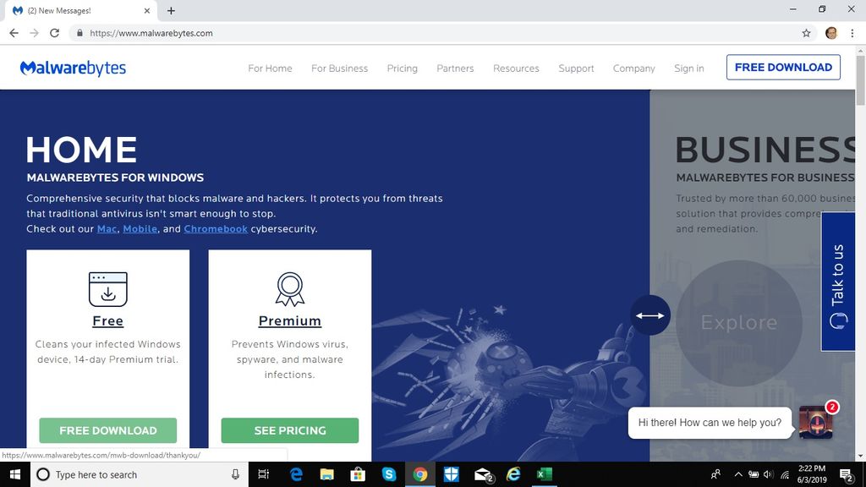Screen dimensions: 866x487
Task: Open the Resources navigation menu
Action: (x=516, y=68)
